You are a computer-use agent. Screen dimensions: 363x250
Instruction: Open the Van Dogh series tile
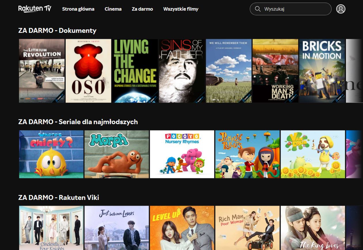[313, 154]
